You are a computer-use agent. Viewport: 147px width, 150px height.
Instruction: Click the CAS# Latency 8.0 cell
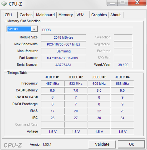pos(99,90)
